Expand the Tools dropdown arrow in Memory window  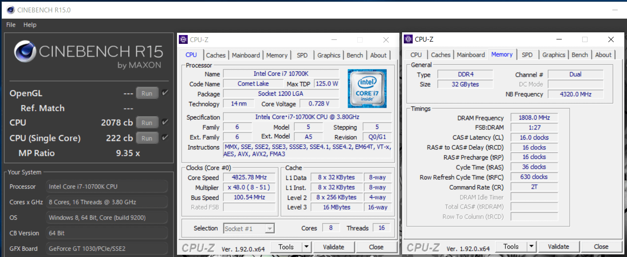532,247
